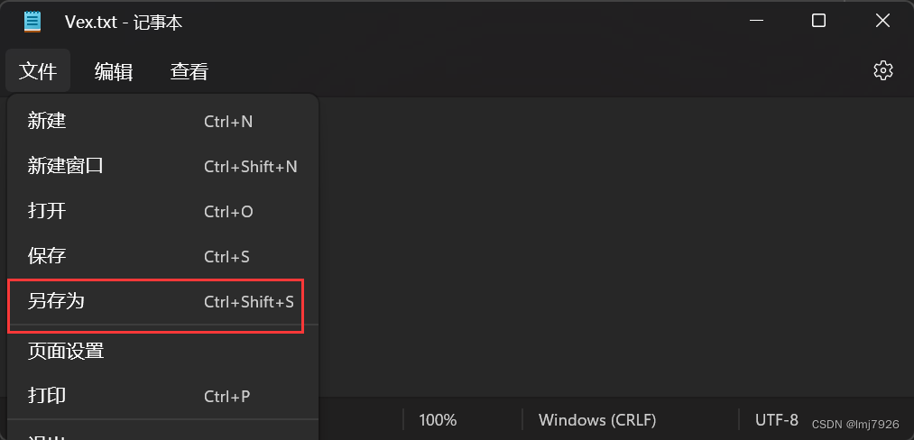Maximize the Notepad window
Image resolution: width=914 pixels, height=440 pixels.
coord(818,22)
